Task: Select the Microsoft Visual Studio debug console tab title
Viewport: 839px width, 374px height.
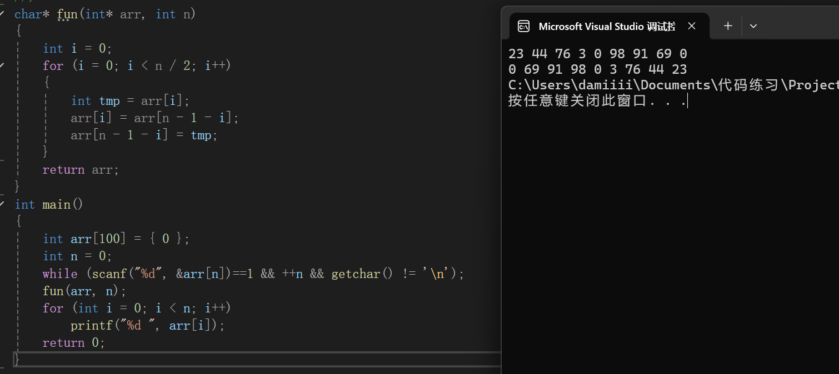Action: 607,27
